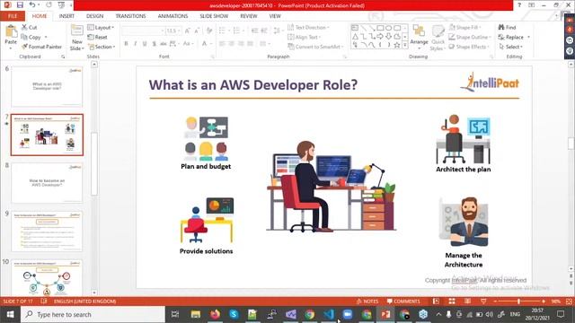Click the Arrange icon in Drawing group
Viewport: 575px width, 323px height.
point(419,36)
